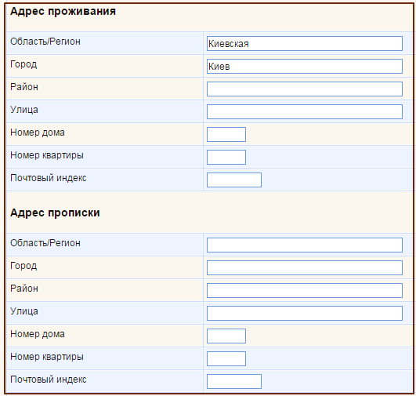Focus the Район field under Адрес прописки
The image size is (416, 396).
pos(305,291)
